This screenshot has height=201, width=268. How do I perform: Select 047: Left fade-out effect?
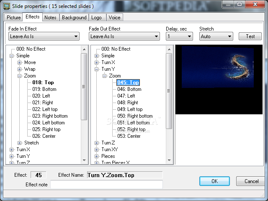126,96
